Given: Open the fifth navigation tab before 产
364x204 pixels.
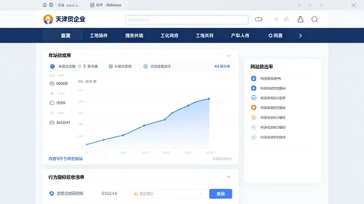Looking at the screenshot, I should [204, 35].
